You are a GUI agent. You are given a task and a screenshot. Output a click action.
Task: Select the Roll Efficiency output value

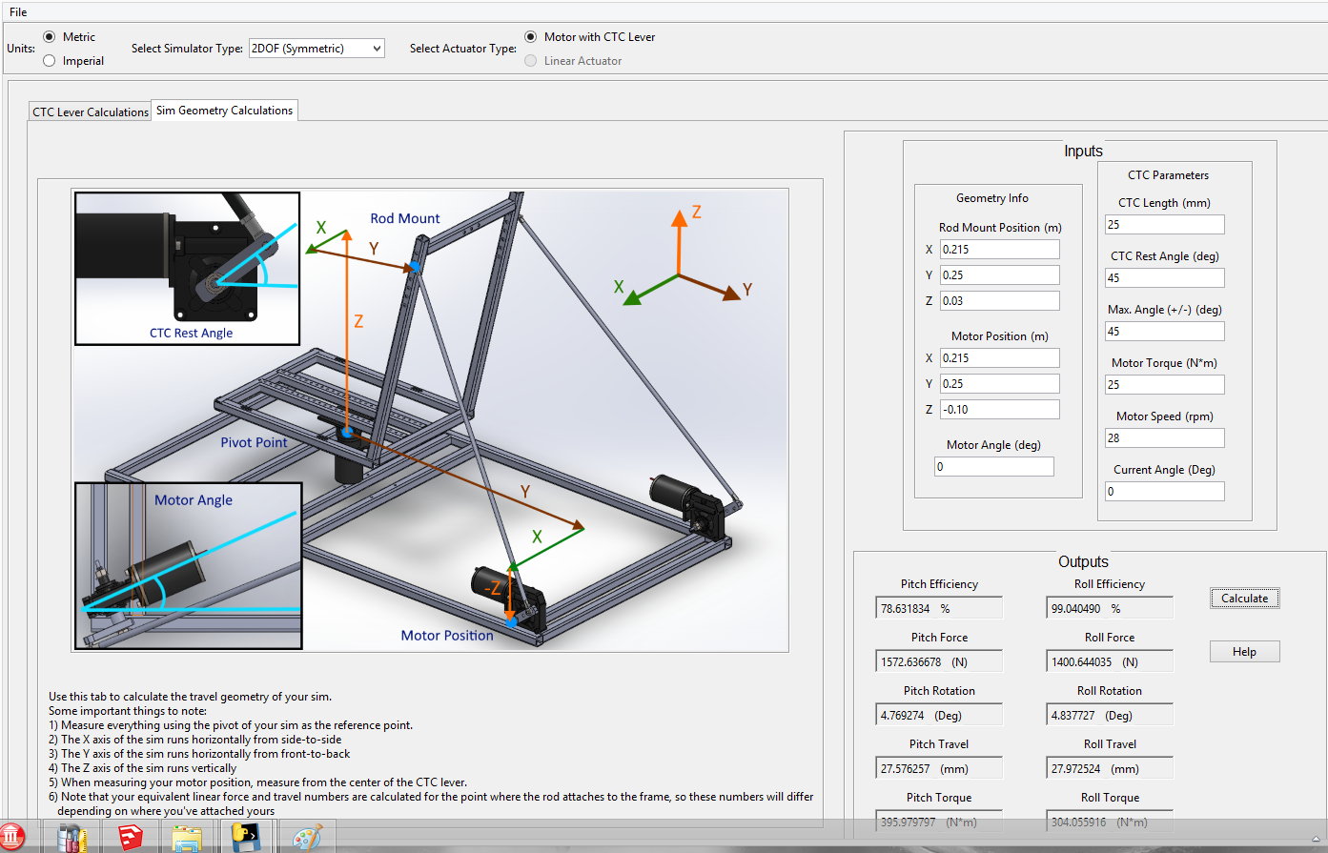point(1110,608)
